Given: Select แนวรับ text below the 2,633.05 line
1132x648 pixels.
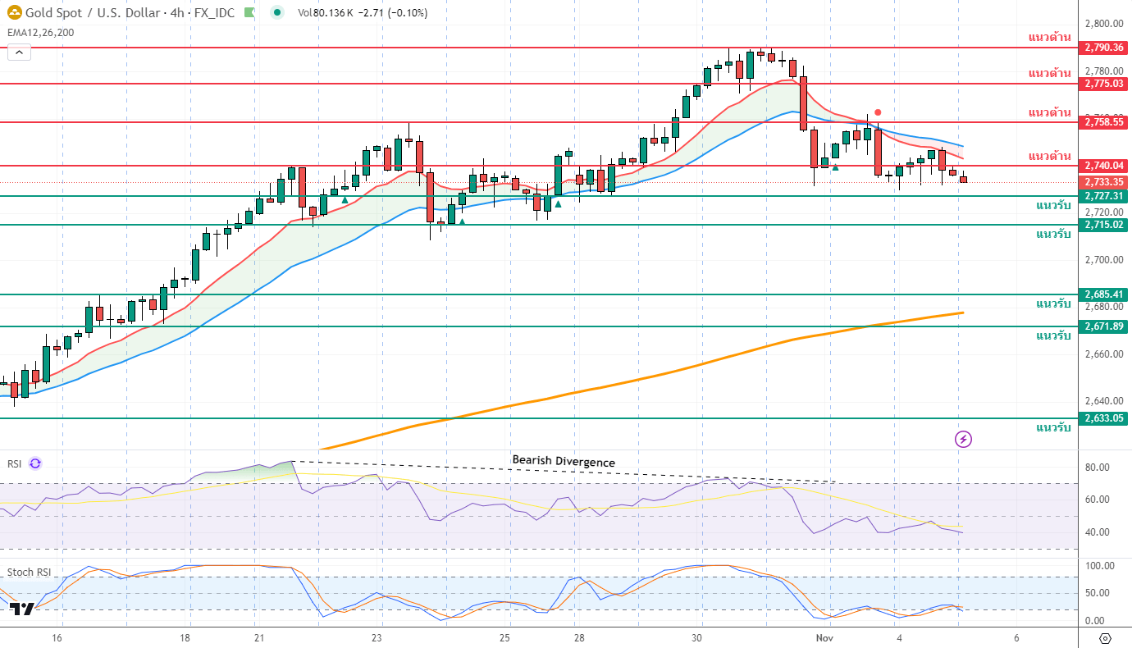Looking at the screenshot, I should coord(1053,427).
